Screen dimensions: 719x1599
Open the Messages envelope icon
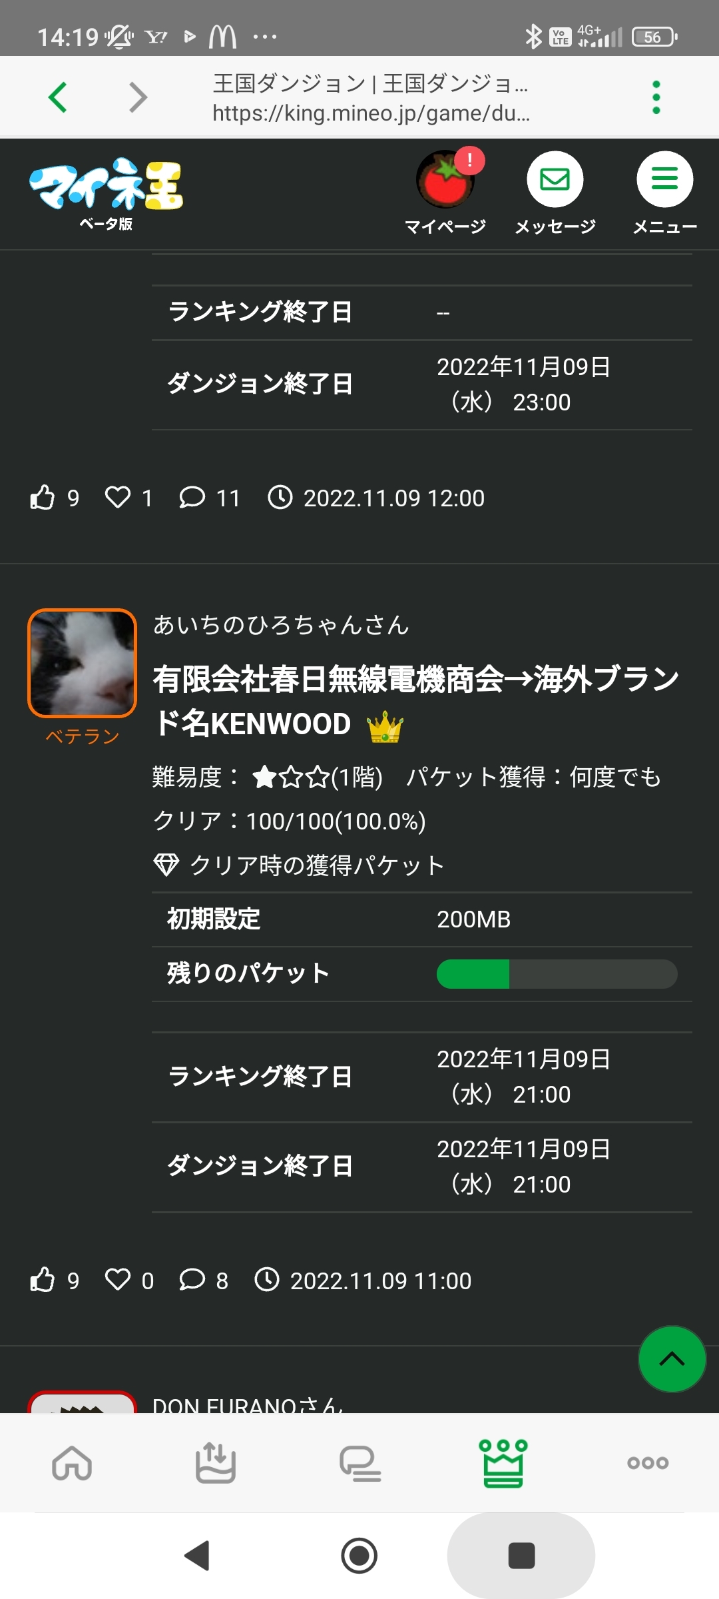tap(555, 180)
